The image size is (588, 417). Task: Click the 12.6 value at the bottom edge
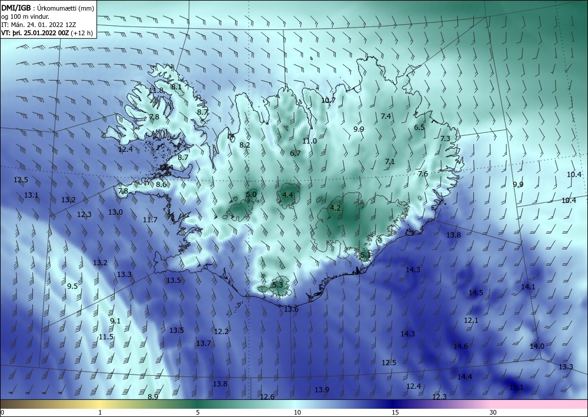[267, 397]
